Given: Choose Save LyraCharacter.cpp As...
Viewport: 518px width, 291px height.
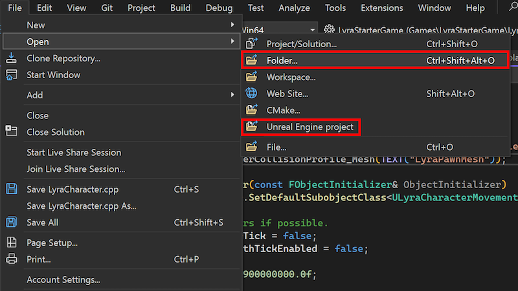Looking at the screenshot, I should 121,206.
